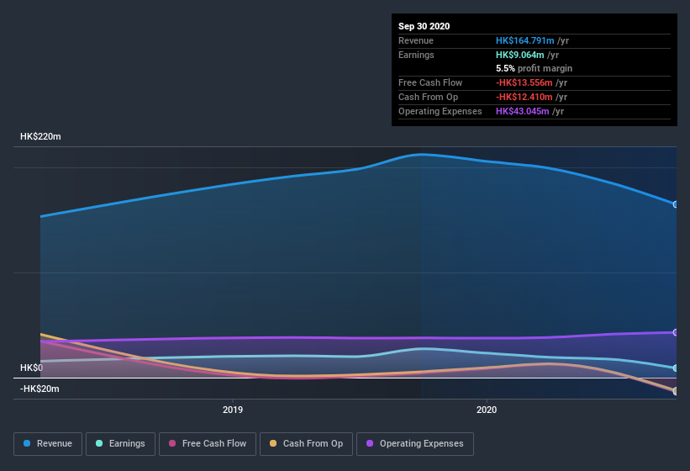The image size is (690, 471).
Task: Click the -HK$13.556m free cash flow value
Action: click(x=524, y=82)
